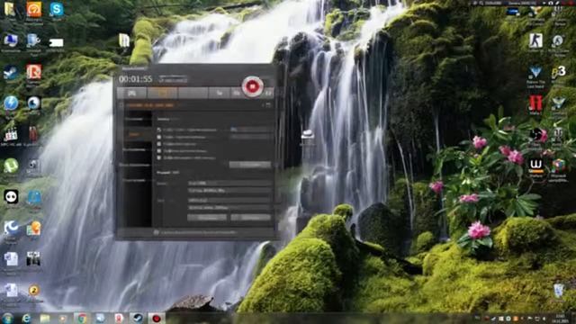Open the Windows Start menu
The height and width of the screenshot is (324, 576).
[x=7, y=318]
